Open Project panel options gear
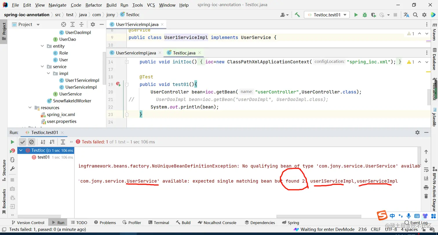Image resolution: width=438 pixels, height=235 pixels. coord(93,25)
